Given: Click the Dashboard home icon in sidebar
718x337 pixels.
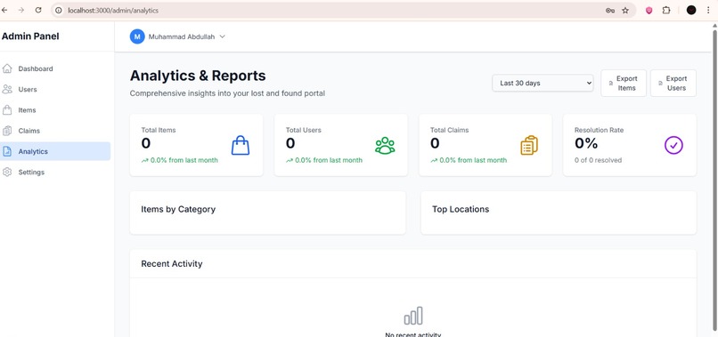Looking at the screenshot, I should point(7,68).
